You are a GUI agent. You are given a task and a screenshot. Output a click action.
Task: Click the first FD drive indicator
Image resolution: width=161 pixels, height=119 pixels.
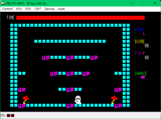[x=8, y=115]
